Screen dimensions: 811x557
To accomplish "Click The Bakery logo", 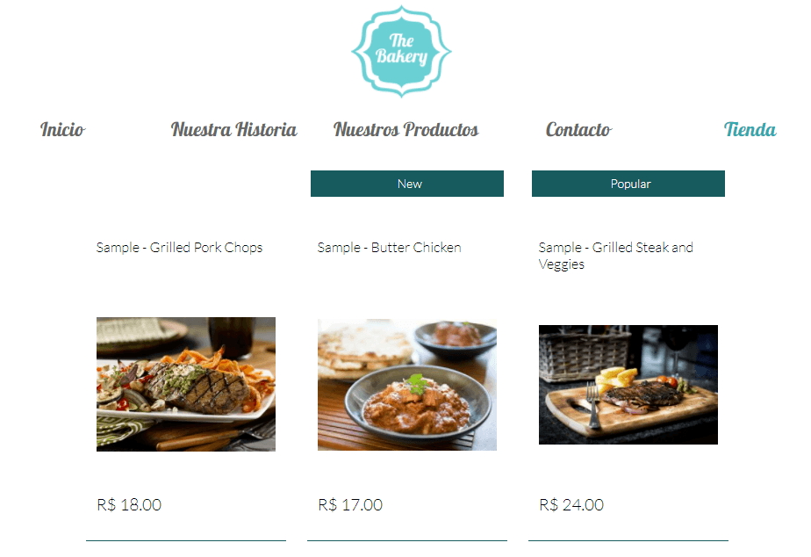I will 401,51.
